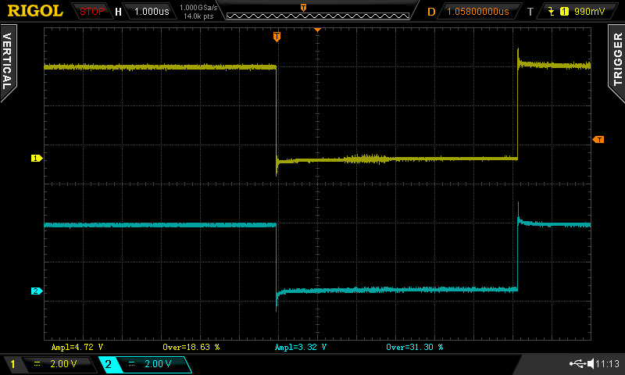Viewport: 625px width, 375px height.
Task: Click the USB connection icon
Action: (x=577, y=363)
